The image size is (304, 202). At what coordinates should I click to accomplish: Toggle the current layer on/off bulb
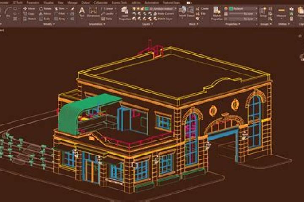[x=134, y=8]
